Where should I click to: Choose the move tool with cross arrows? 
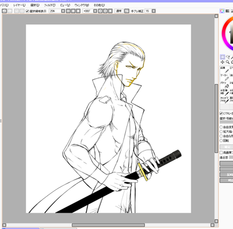pyautogui.click(x=223, y=62)
